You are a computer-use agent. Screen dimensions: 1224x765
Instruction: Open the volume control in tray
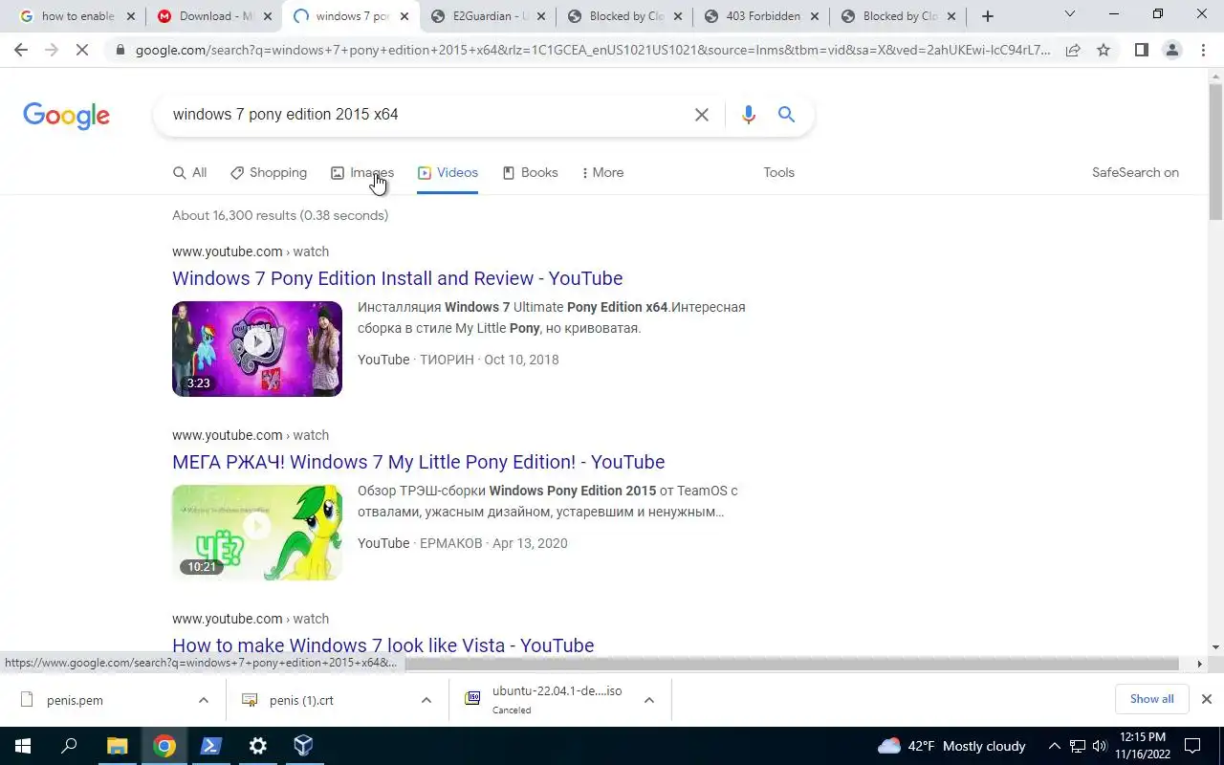coord(1099,746)
